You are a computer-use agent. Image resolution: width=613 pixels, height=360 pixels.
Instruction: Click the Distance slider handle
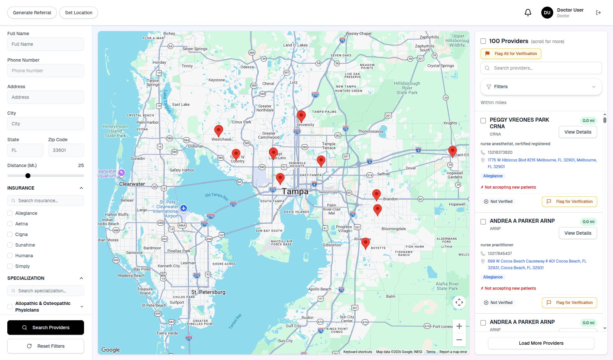28,176
